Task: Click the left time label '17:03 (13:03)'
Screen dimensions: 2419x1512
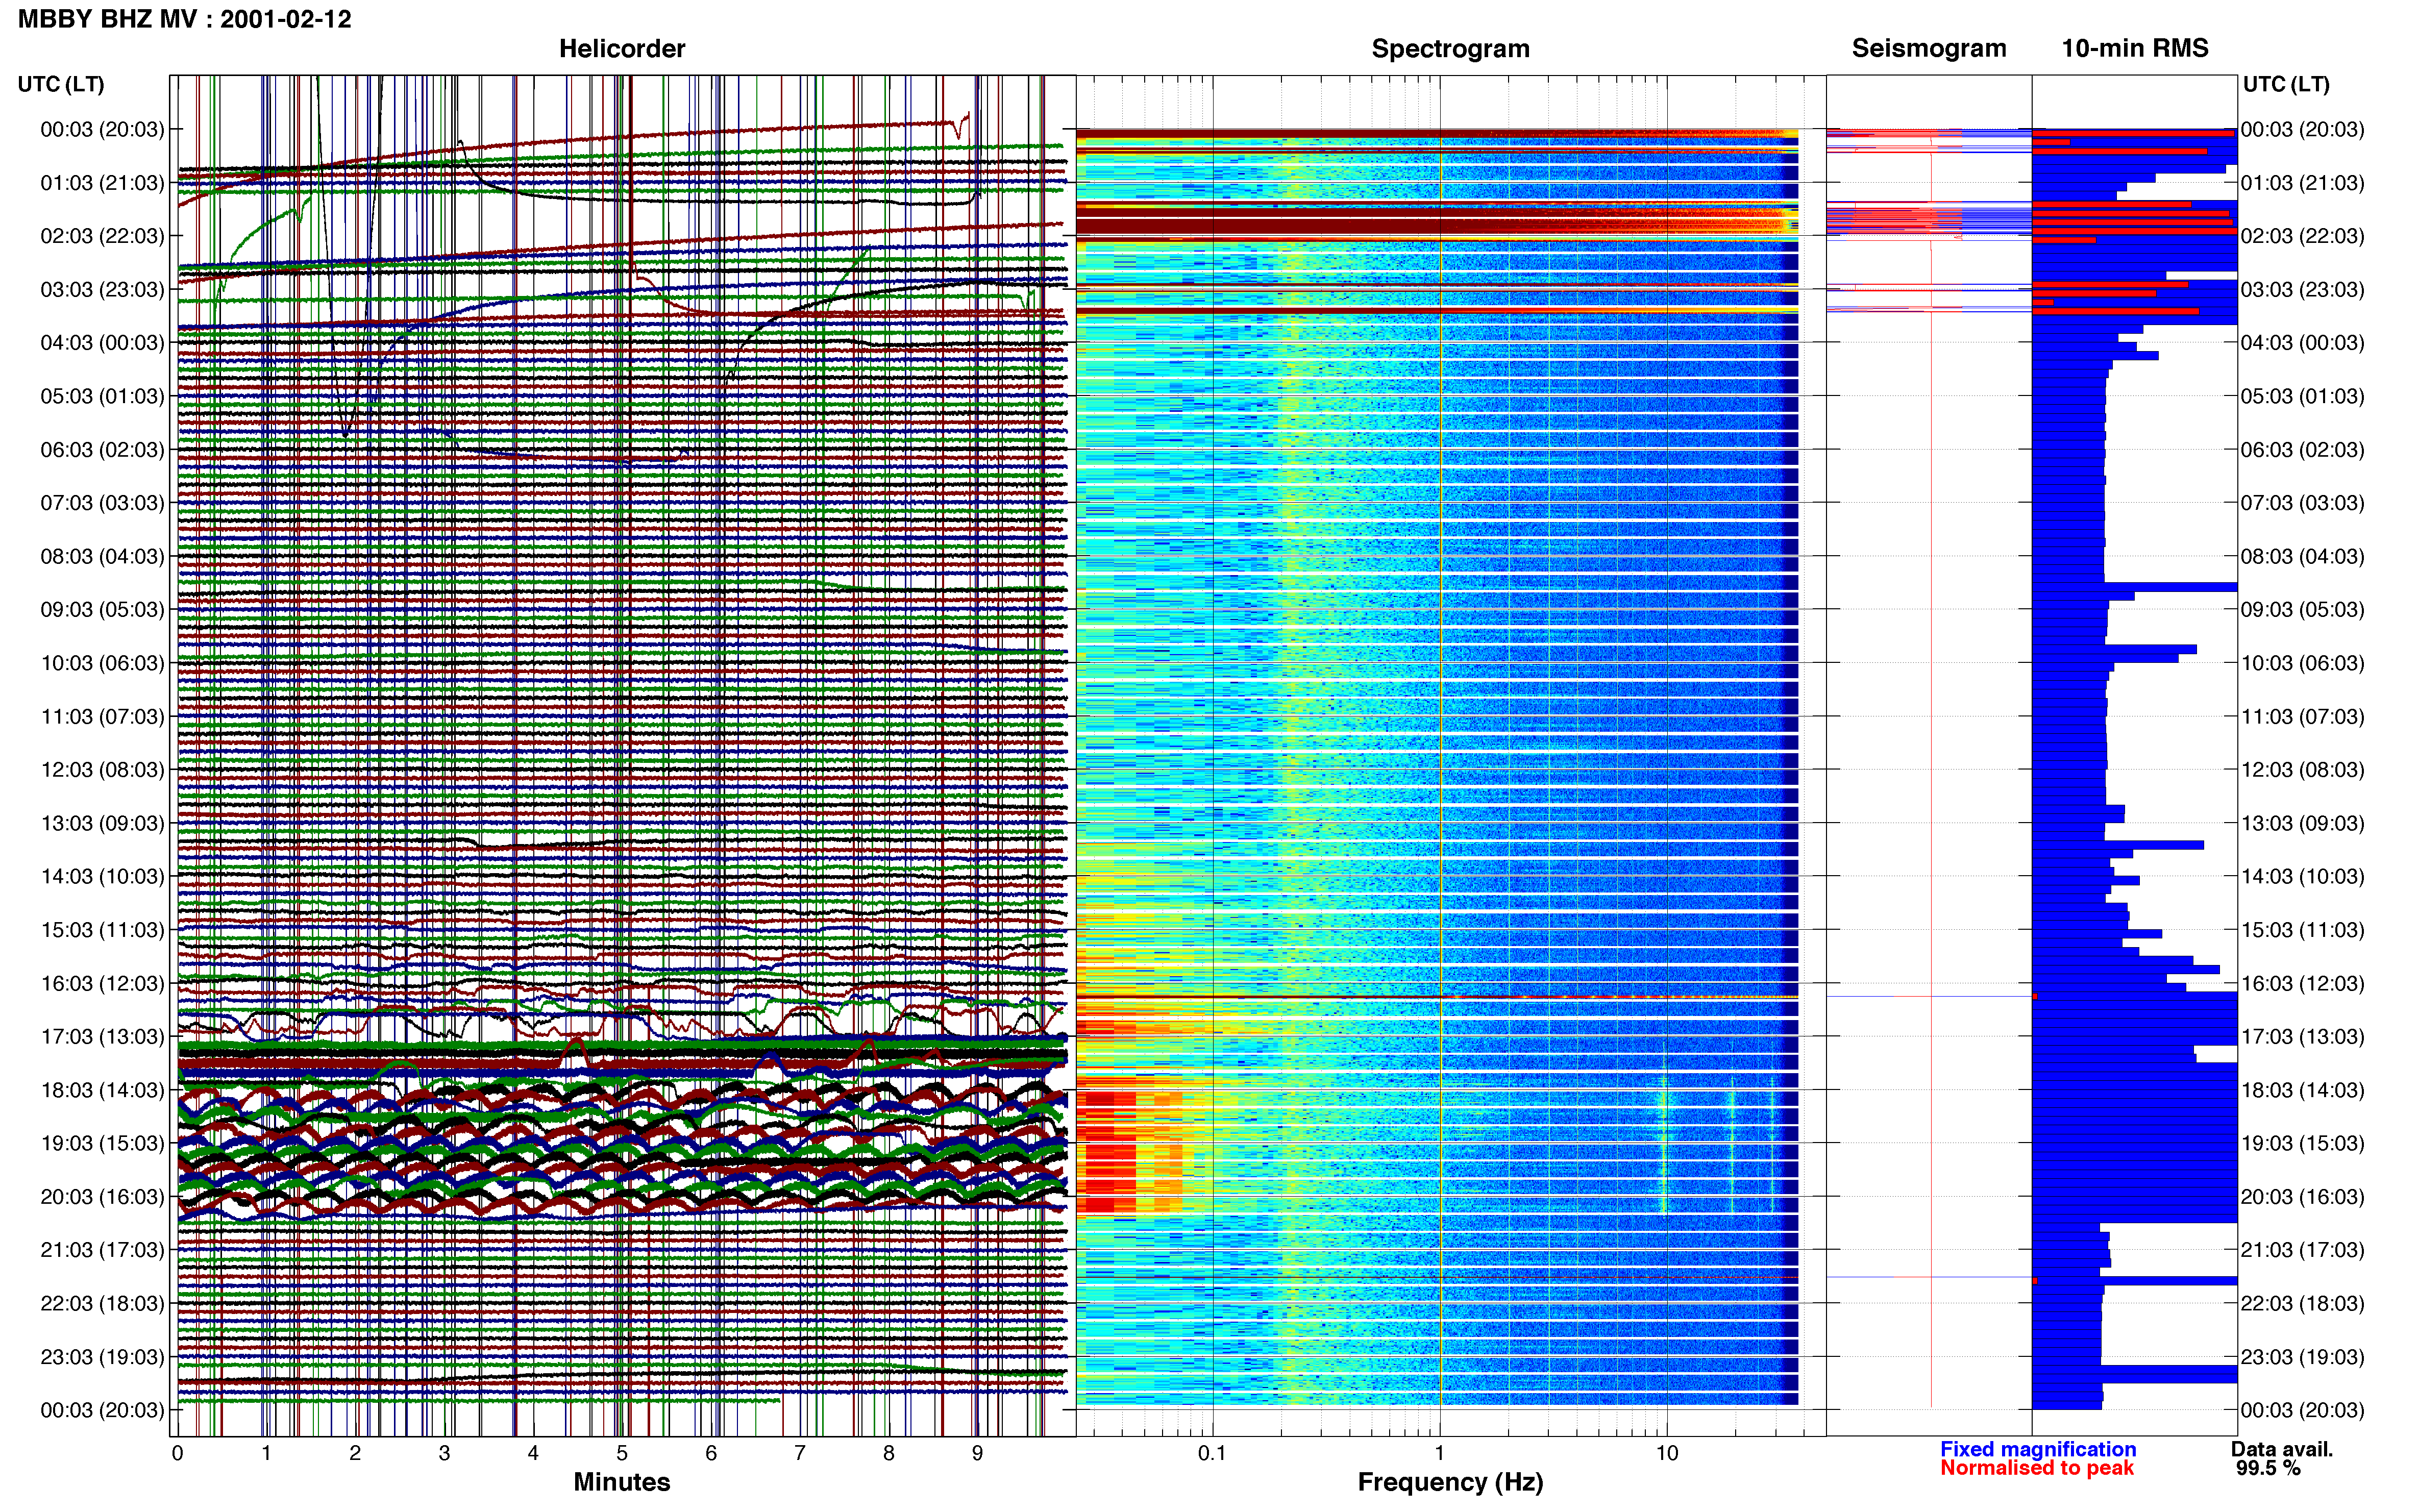Action: click(102, 1036)
